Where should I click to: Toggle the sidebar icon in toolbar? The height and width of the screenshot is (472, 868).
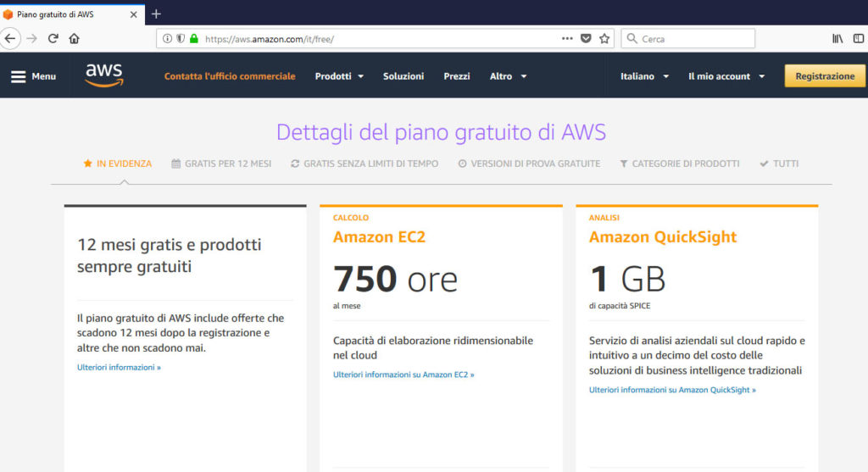[859, 39]
